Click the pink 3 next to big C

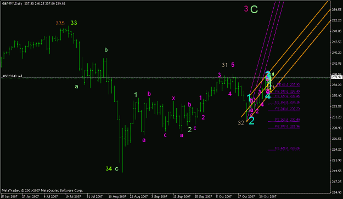click(x=246, y=9)
